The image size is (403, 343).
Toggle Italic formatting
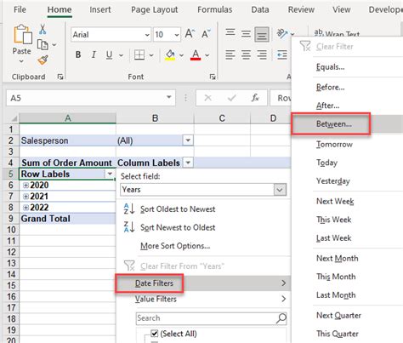[94, 54]
